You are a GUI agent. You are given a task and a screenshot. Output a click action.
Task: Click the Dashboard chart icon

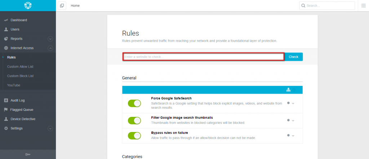click(x=6, y=20)
